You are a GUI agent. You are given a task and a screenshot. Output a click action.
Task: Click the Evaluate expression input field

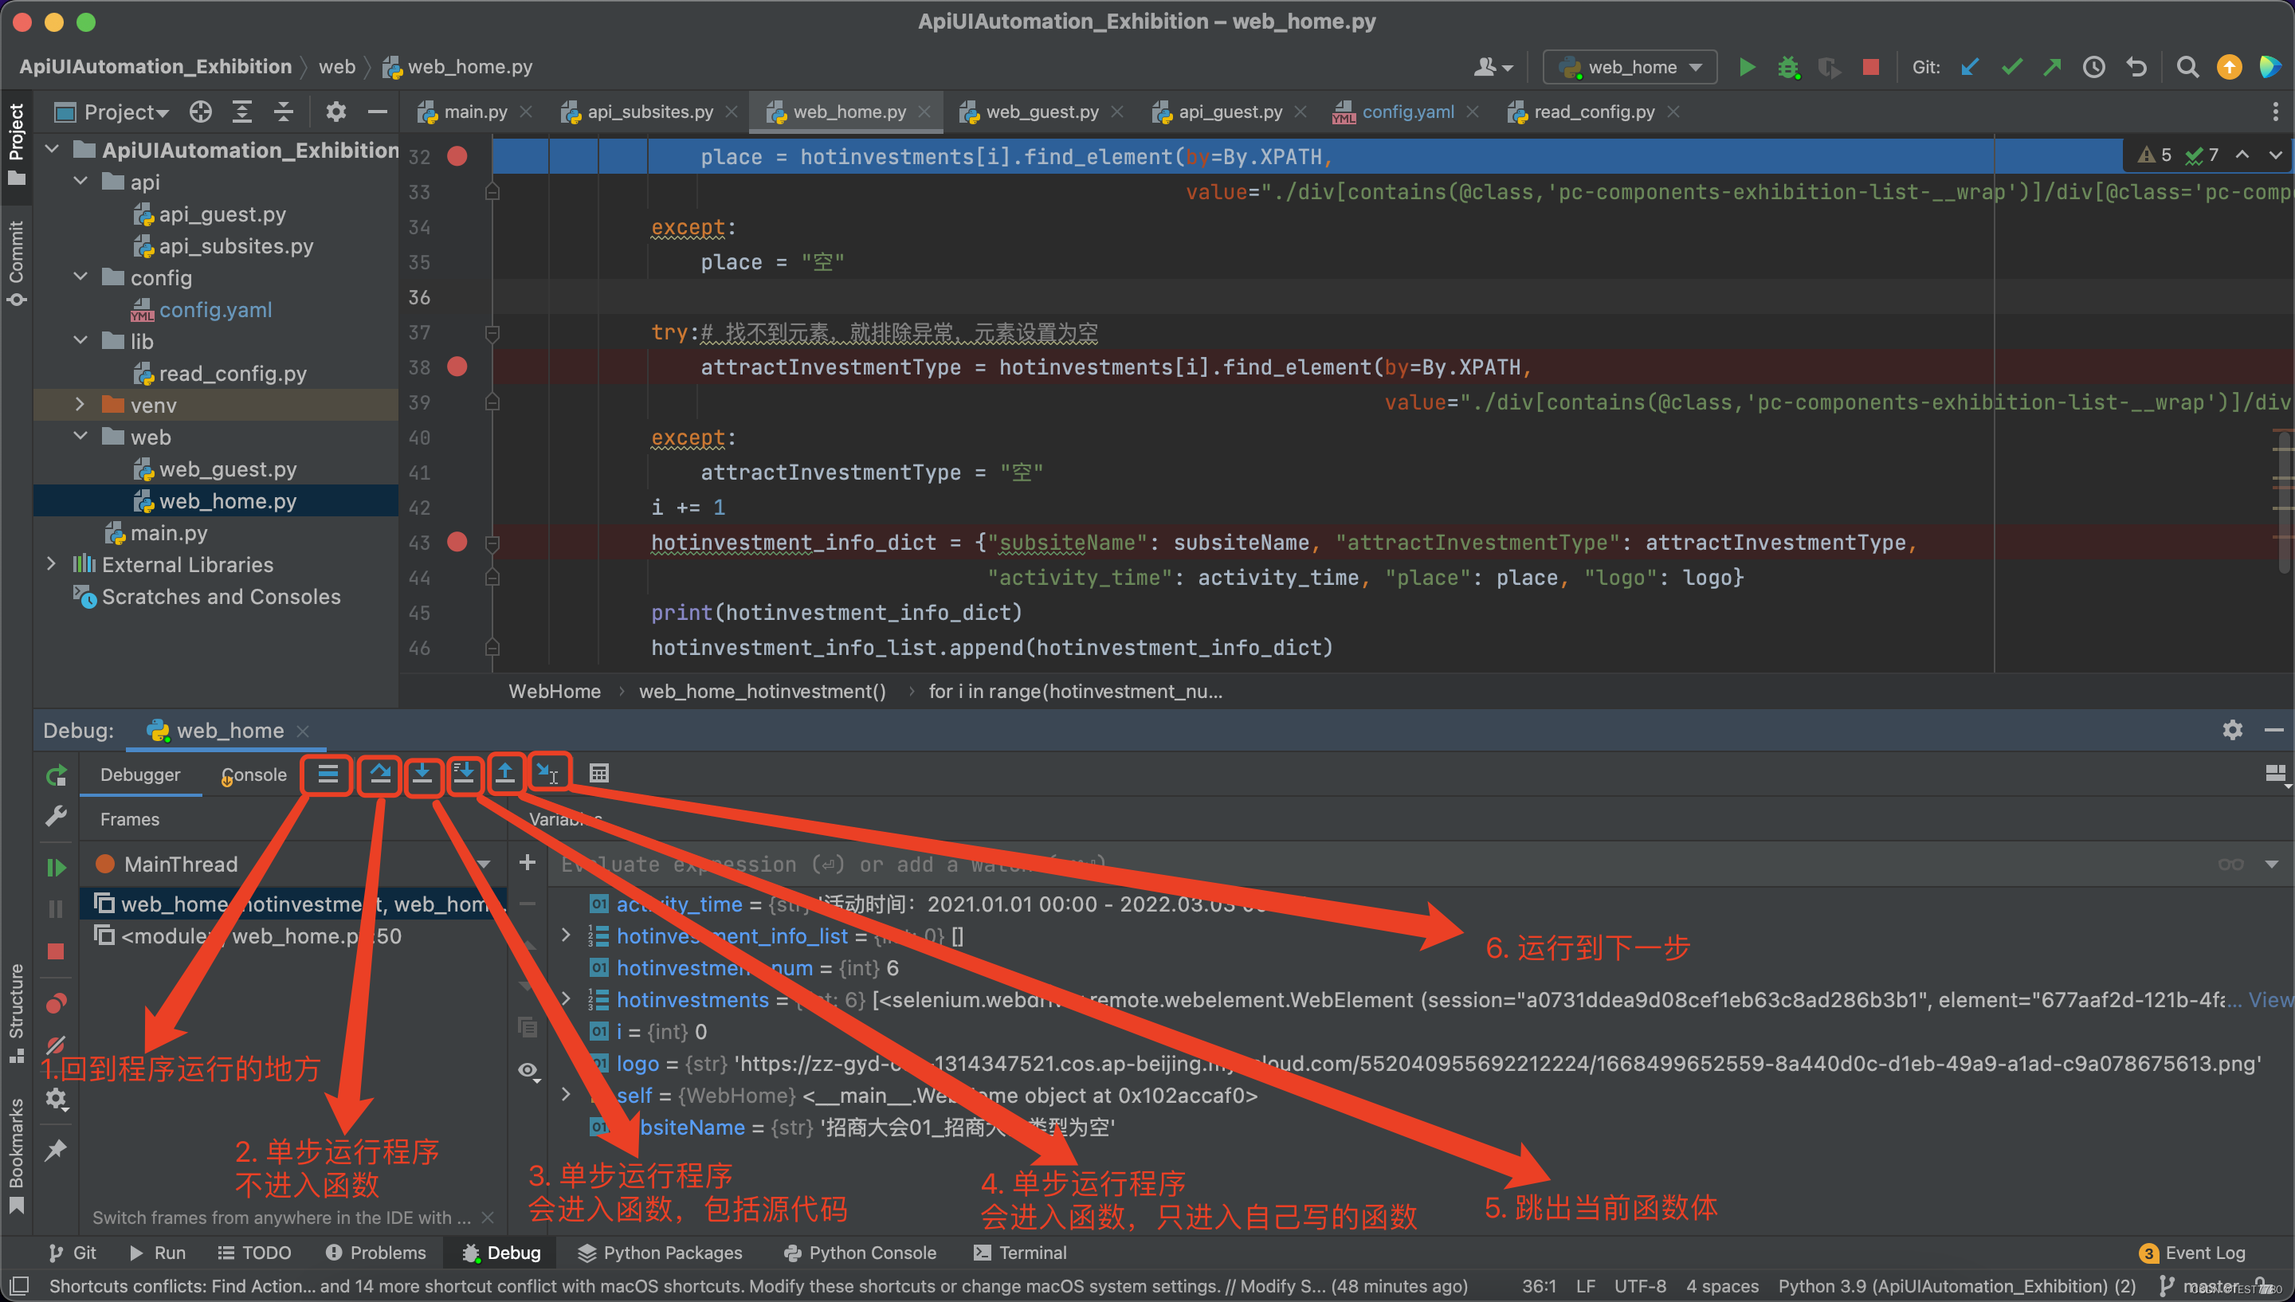coord(894,864)
